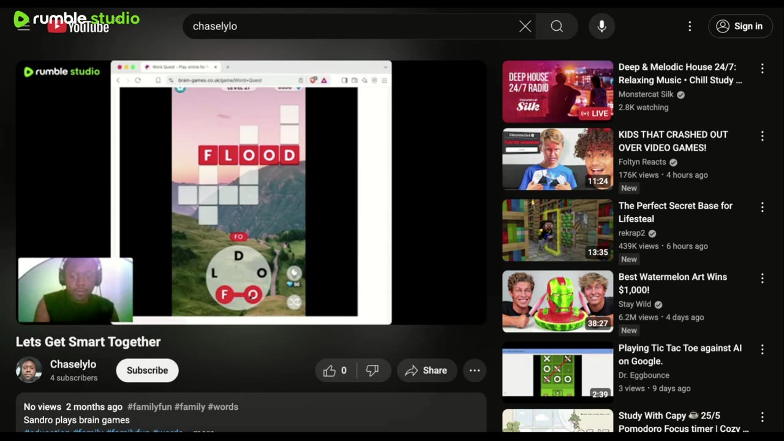The width and height of the screenshot is (784, 441).
Task: Open The Perfect Secret Base for Lifesteal title
Action: pos(676,212)
